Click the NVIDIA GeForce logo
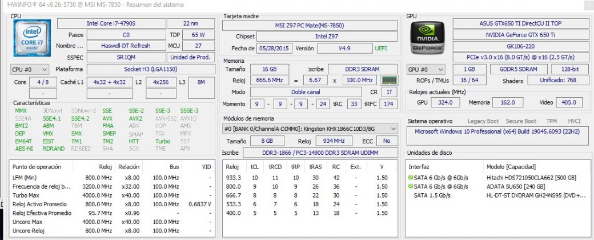This screenshot has width=594, height=240. 428,38
